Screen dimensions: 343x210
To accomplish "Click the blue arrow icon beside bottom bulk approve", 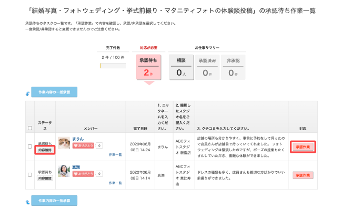I will (28, 201).
